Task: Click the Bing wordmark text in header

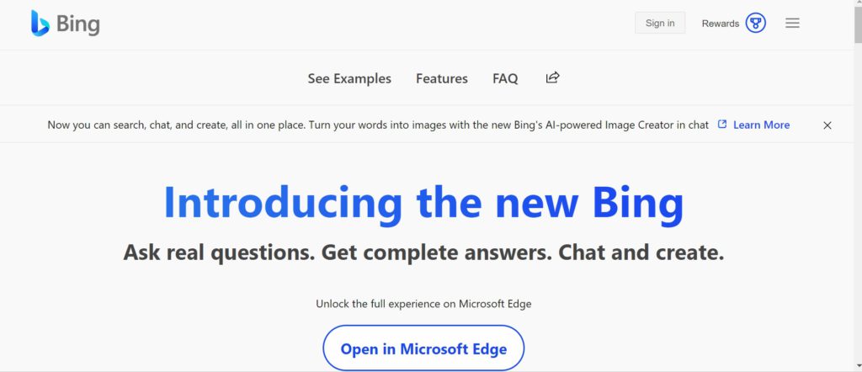Action: [x=78, y=24]
